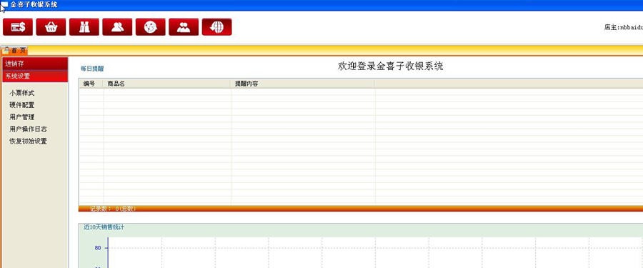Switch to the 首页 tab

click(x=14, y=51)
